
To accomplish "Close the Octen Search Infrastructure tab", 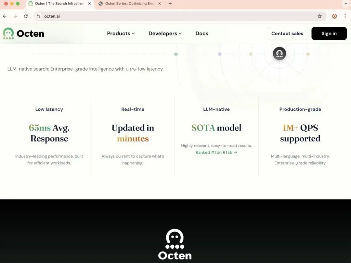I will [89, 4].
